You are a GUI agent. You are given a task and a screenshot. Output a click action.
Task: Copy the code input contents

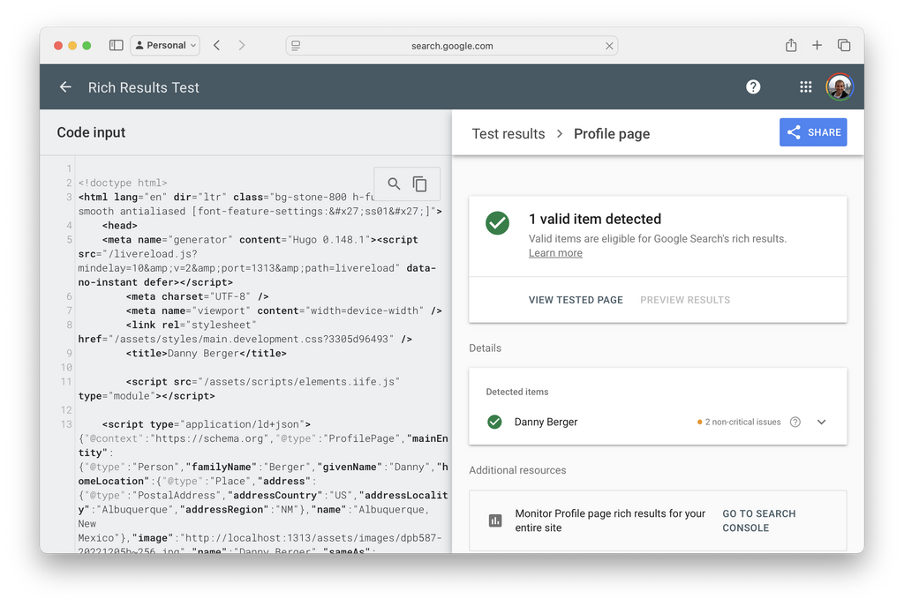pyautogui.click(x=420, y=183)
